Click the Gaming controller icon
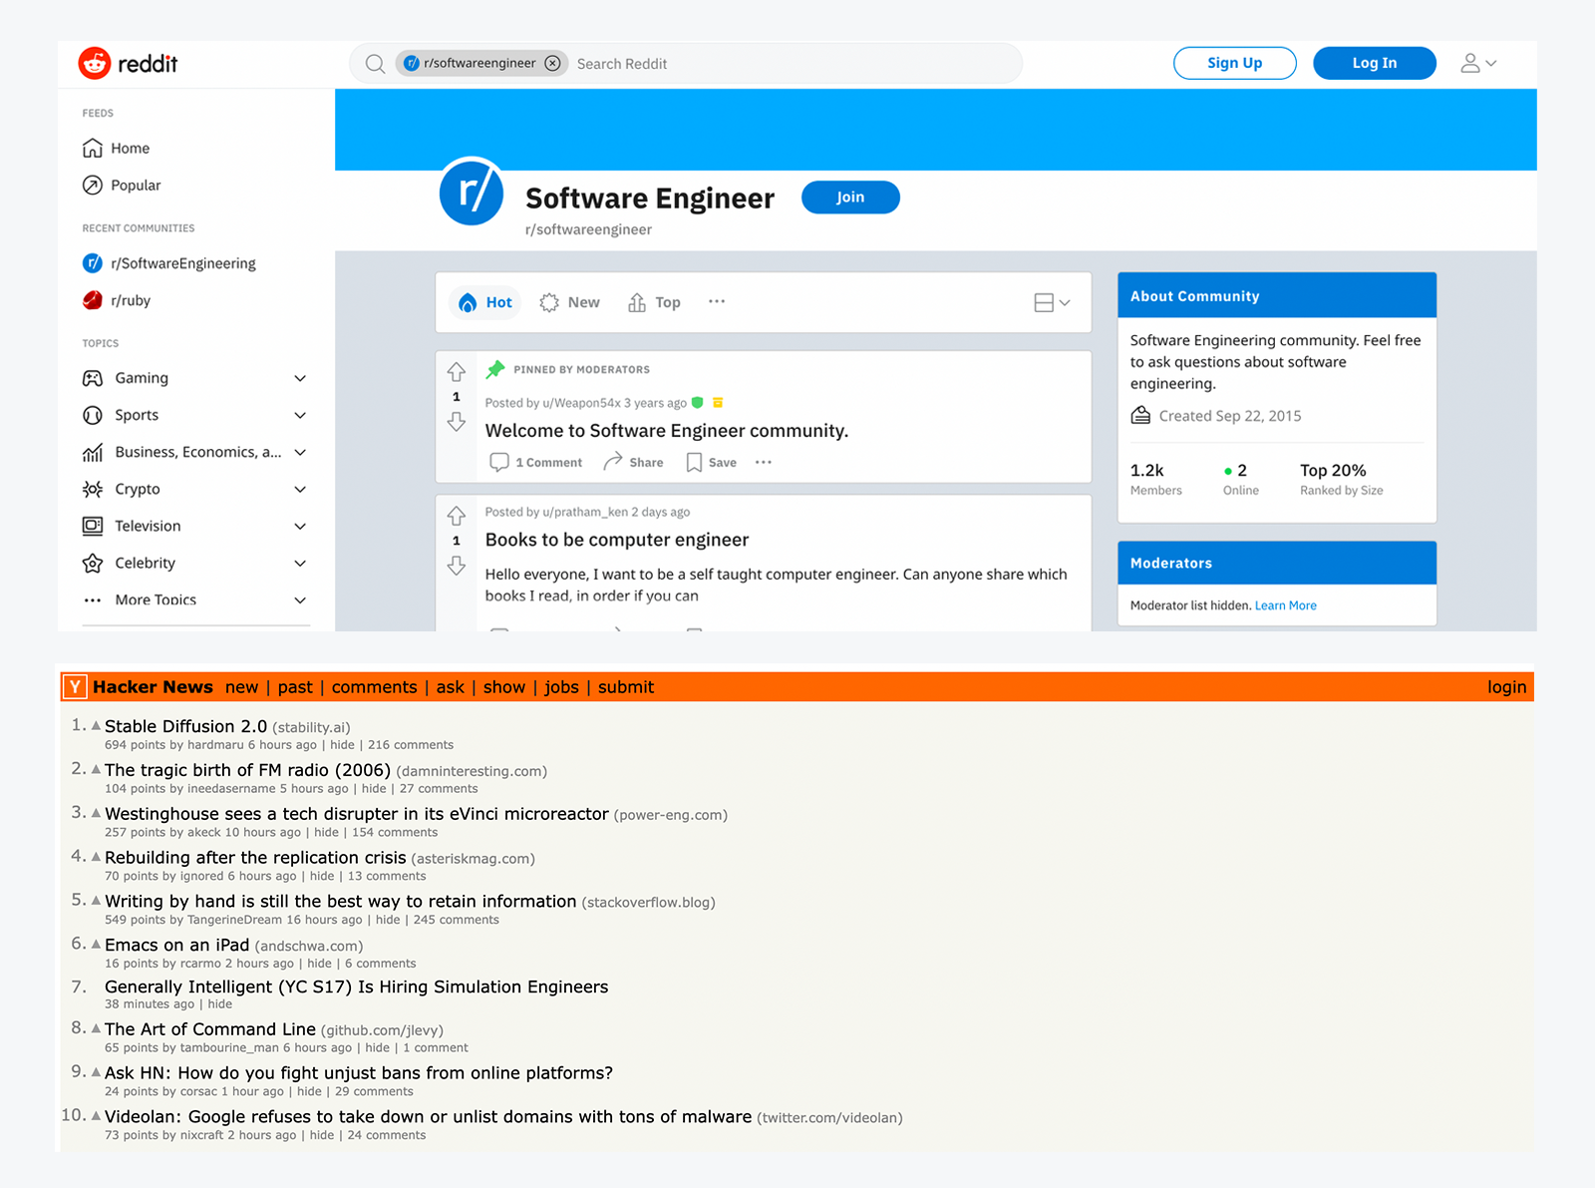Image resolution: width=1595 pixels, height=1188 pixels. (x=93, y=378)
